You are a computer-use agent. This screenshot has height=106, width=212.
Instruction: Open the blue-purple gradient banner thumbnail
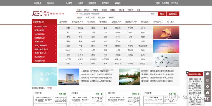point(166,47)
